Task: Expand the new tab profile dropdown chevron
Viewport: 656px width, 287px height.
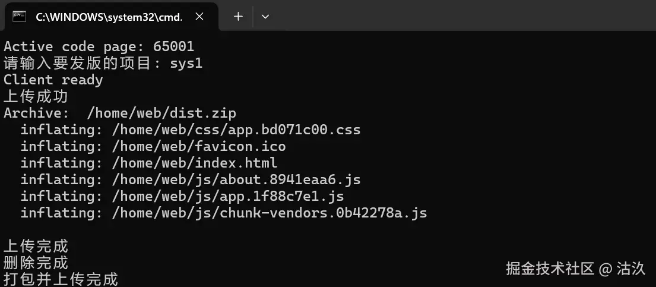Action: pyautogui.click(x=265, y=17)
